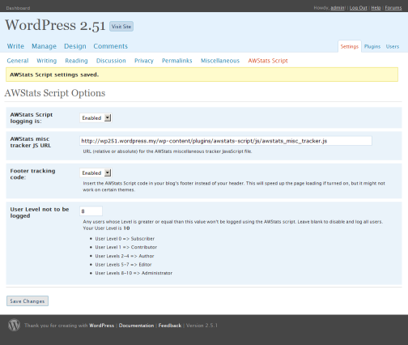Open the AWStats Script logging dropdown
The image size is (408, 345).
click(x=96, y=118)
